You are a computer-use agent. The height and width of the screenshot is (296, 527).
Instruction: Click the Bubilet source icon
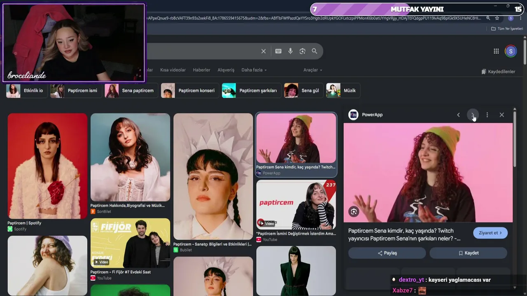176,250
